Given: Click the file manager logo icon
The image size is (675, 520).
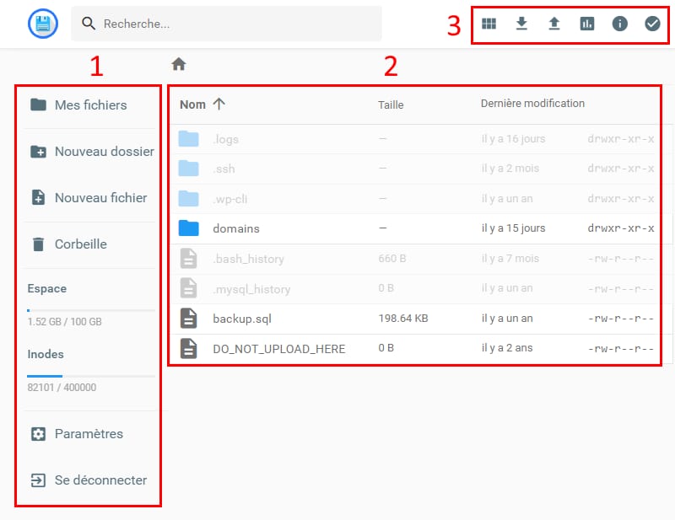Looking at the screenshot, I should click(x=42, y=24).
